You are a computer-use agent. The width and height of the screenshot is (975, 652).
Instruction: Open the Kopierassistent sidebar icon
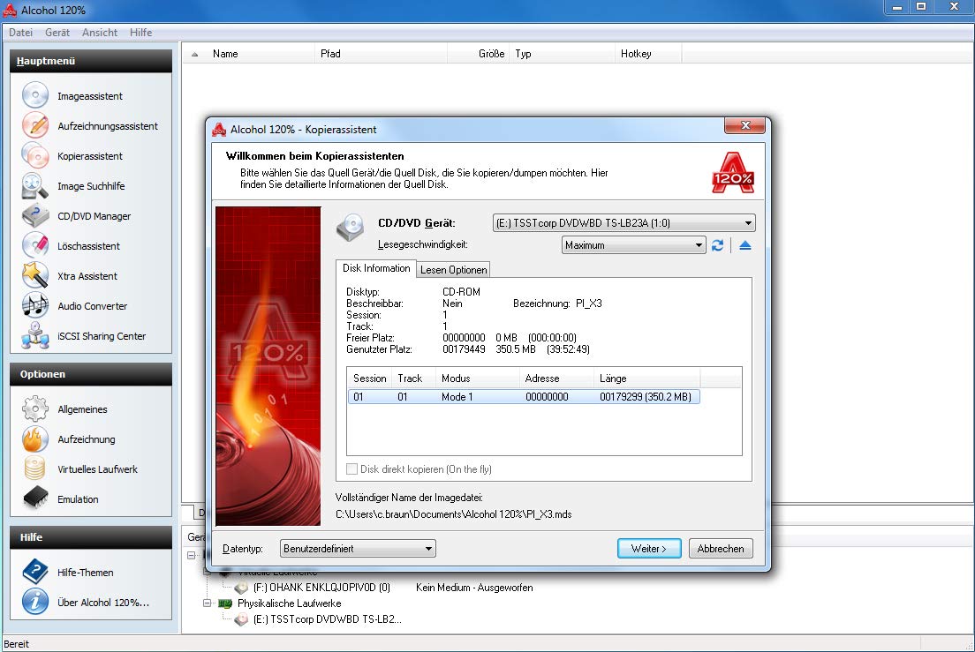click(x=34, y=156)
